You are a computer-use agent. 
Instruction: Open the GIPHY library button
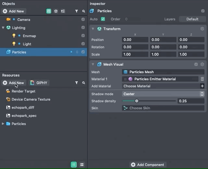coord(39,83)
